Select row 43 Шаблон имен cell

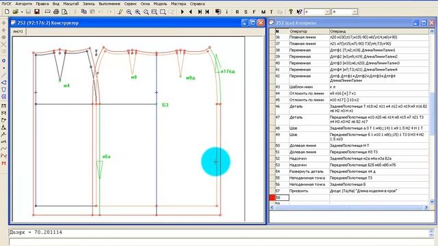(309, 87)
